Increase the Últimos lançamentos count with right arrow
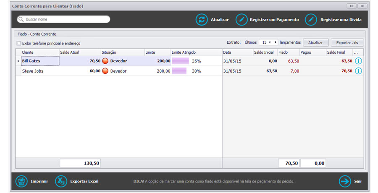This screenshot has width=378, height=193. (276, 42)
